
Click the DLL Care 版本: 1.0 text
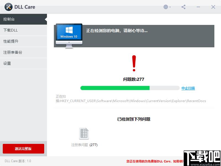pyautogui.click(x=18, y=161)
